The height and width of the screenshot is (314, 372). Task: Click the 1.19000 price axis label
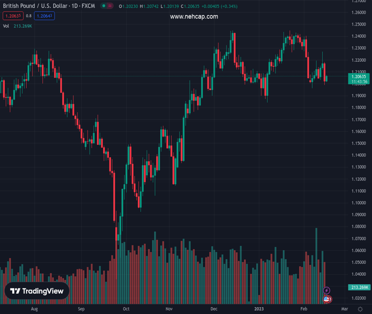click(x=359, y=95)
